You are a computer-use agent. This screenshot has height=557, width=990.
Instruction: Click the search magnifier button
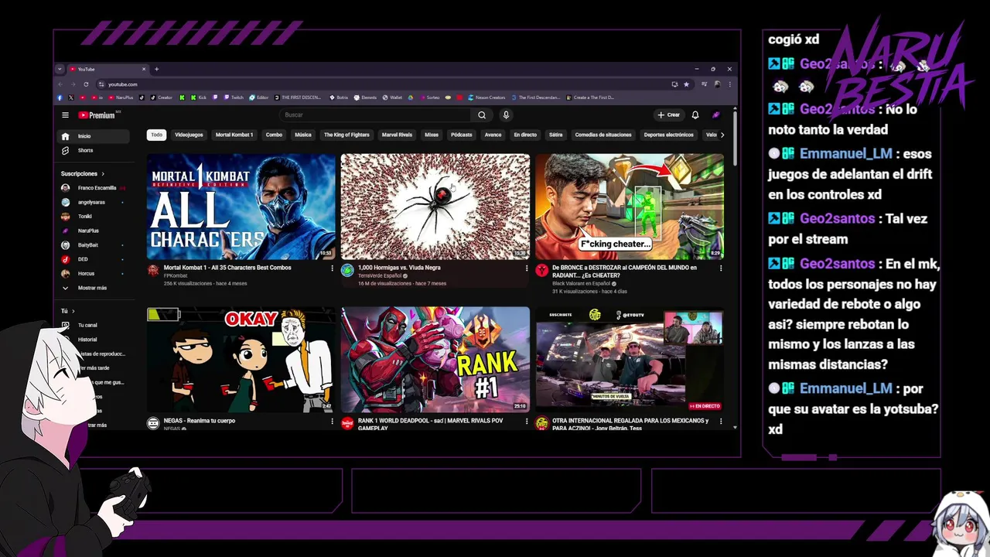tap(482, 115)
